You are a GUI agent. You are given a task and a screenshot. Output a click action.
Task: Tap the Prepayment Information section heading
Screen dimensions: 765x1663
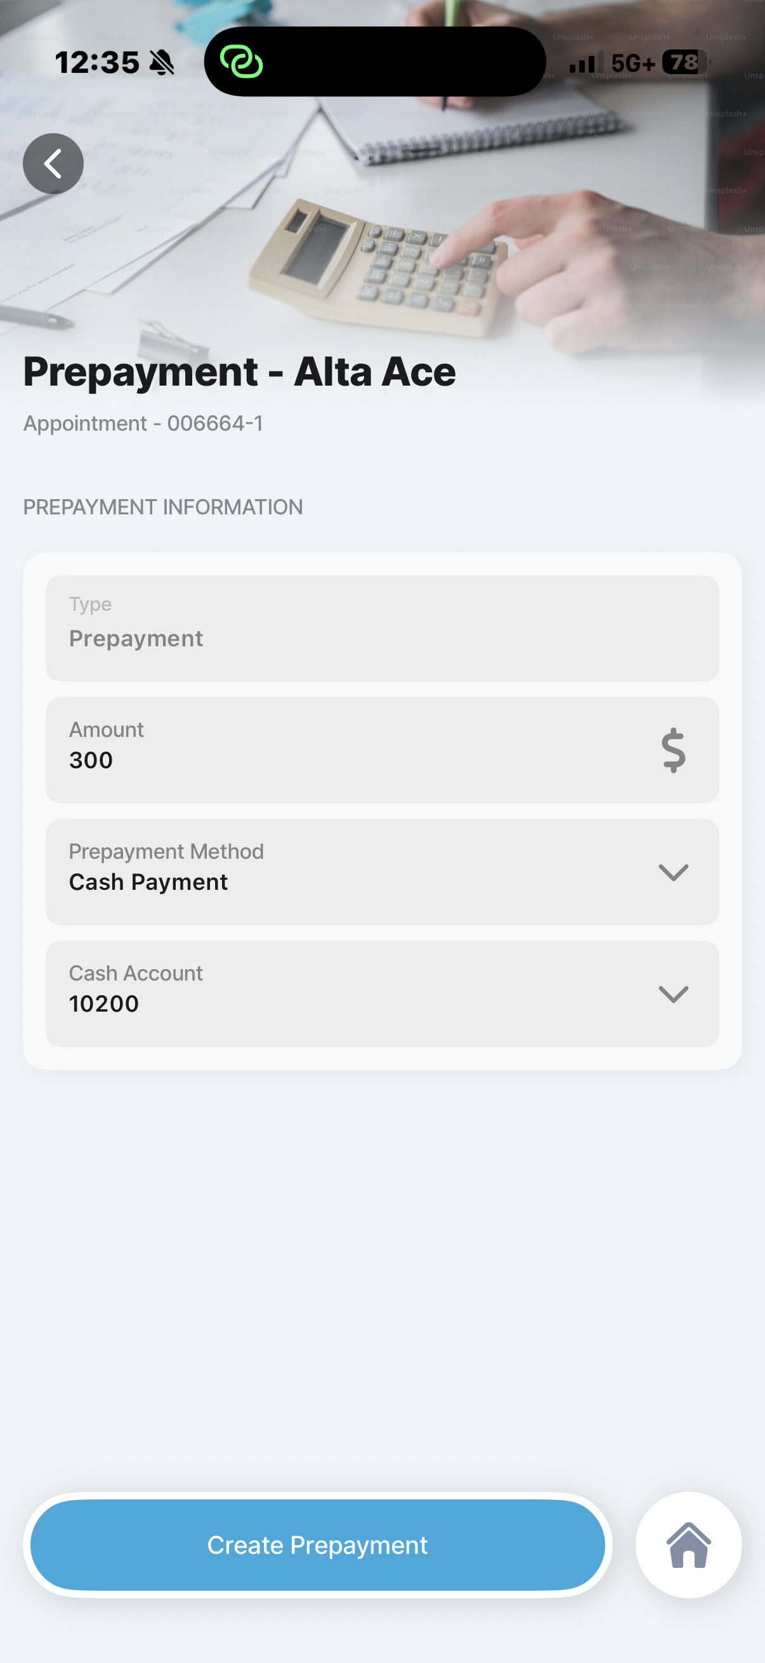click(162, 507)
